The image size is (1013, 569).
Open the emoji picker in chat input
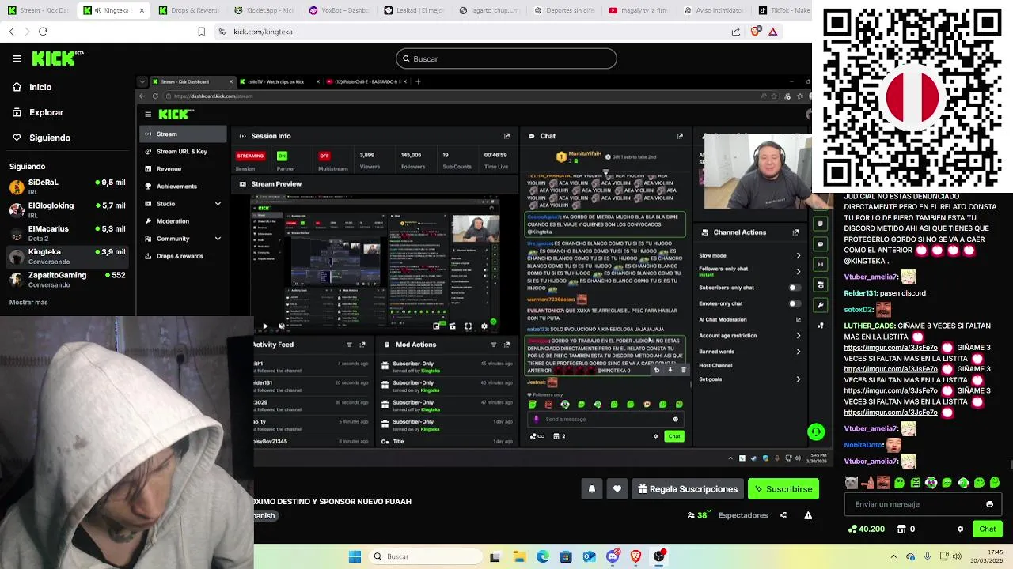coord(989,504)
